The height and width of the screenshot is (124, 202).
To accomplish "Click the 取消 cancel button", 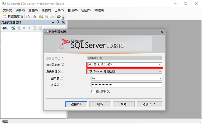I will pyautogui.click(x=100, y=104).
